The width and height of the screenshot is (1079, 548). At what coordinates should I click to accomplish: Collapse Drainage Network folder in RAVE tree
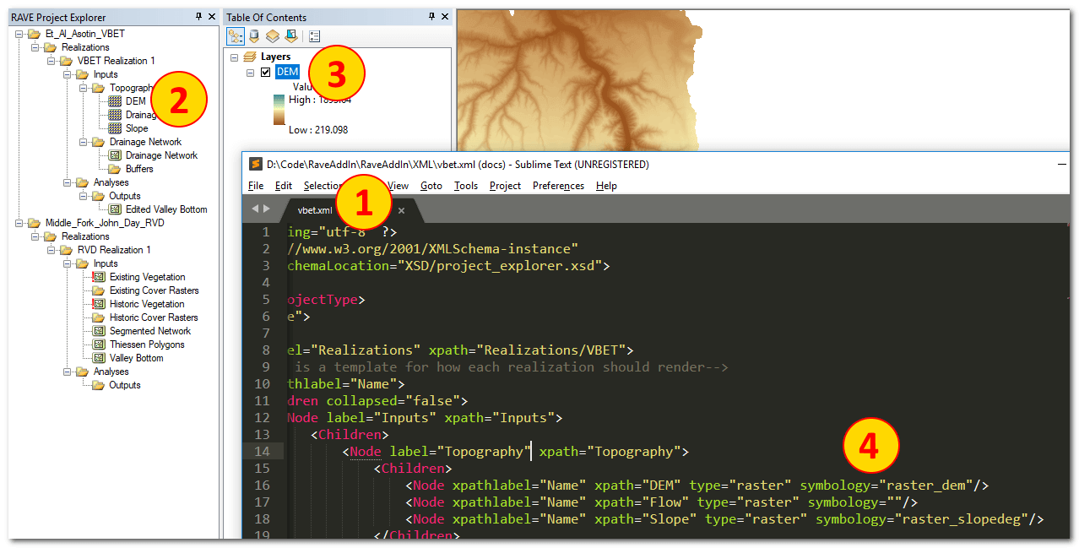(x=83, y=142)
